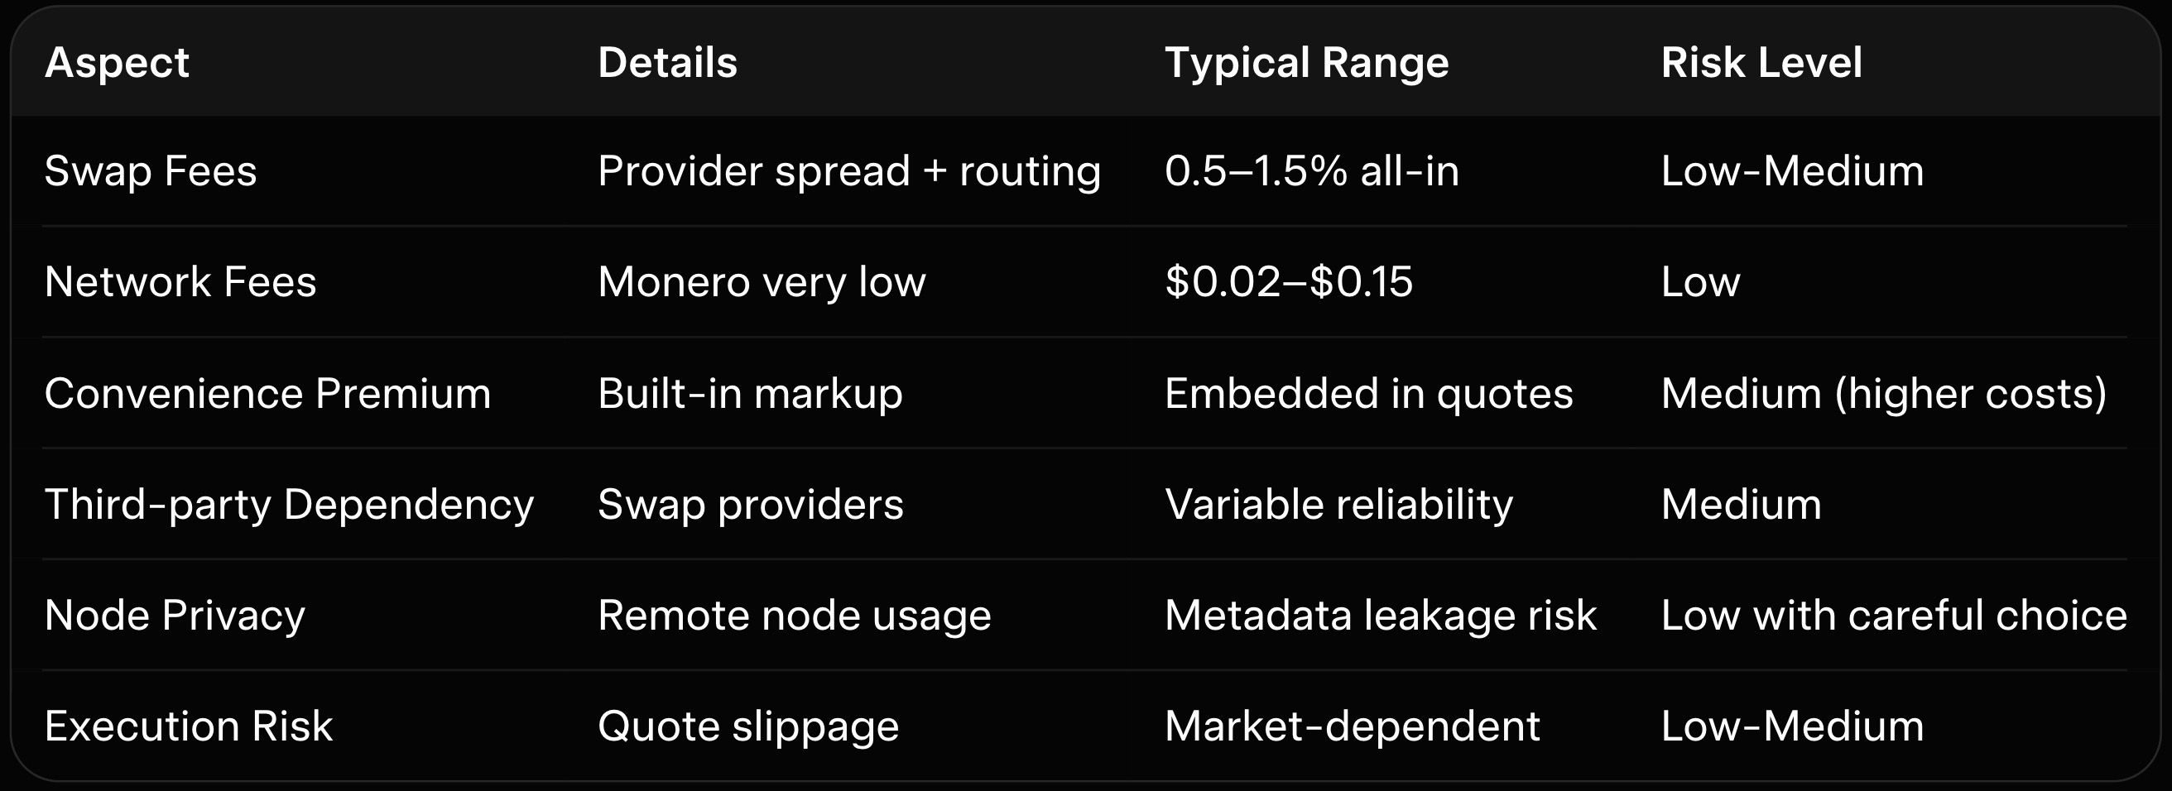Select the Network Fees row label
2172x791 pixels.
point(180,282)
